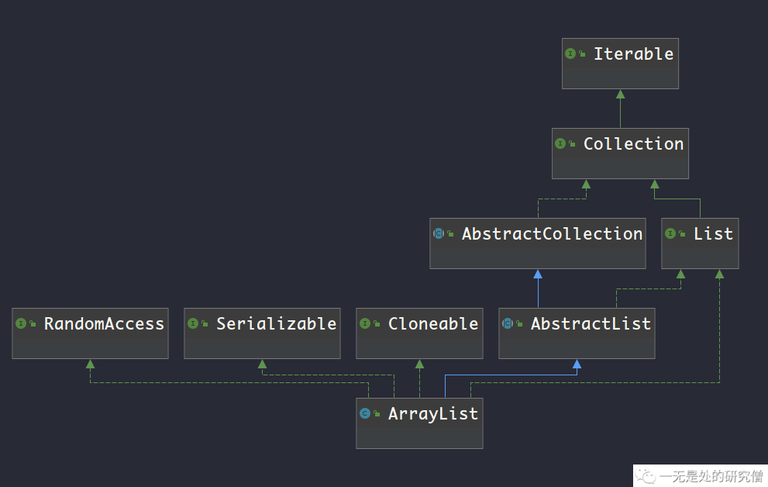768x487 pixels.
Task: Click the interface icon beside Serializable
Action: (192, 323)
